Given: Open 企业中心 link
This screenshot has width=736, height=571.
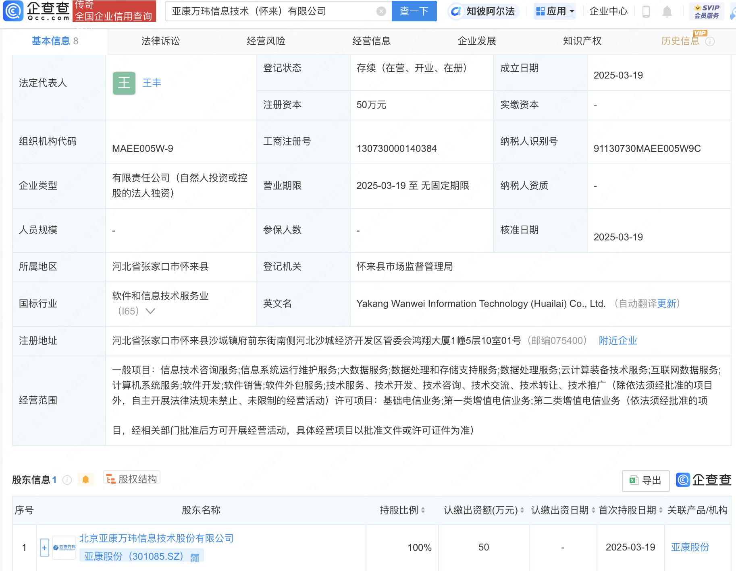Looking at the screenshot, I should [x=609, y=11].
